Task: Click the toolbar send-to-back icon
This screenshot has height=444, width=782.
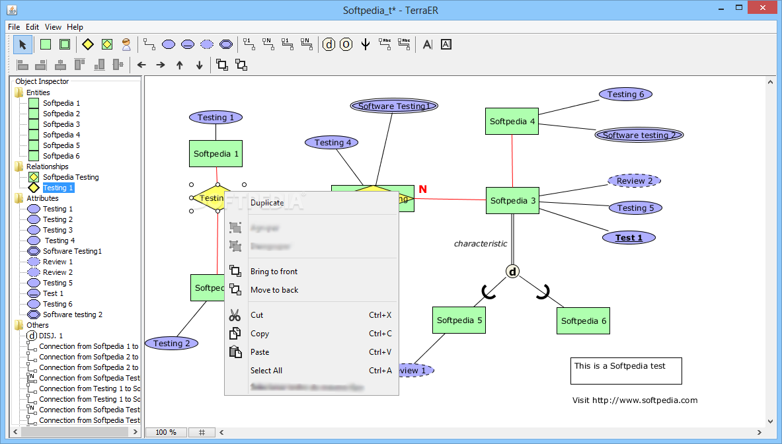Action: (241, 65)
